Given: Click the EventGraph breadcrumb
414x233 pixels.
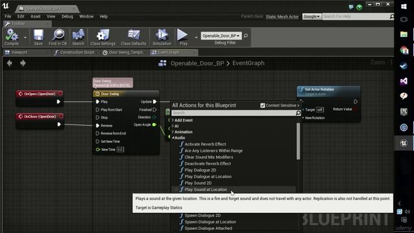Looking at the screenshot, I should click(248, 63).
